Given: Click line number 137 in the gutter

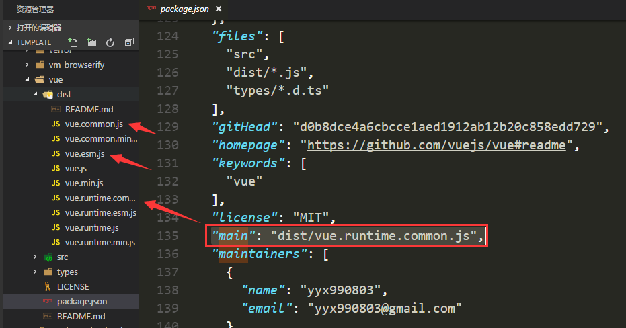Looking at the screenshot, I should point(167,272).
